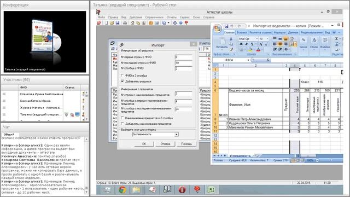
Task: Click Save floppy icon in Аттестат школы toolbar
Action: pos(118,23)
